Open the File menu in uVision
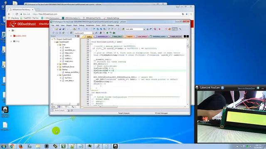 [x=53, y=25]
